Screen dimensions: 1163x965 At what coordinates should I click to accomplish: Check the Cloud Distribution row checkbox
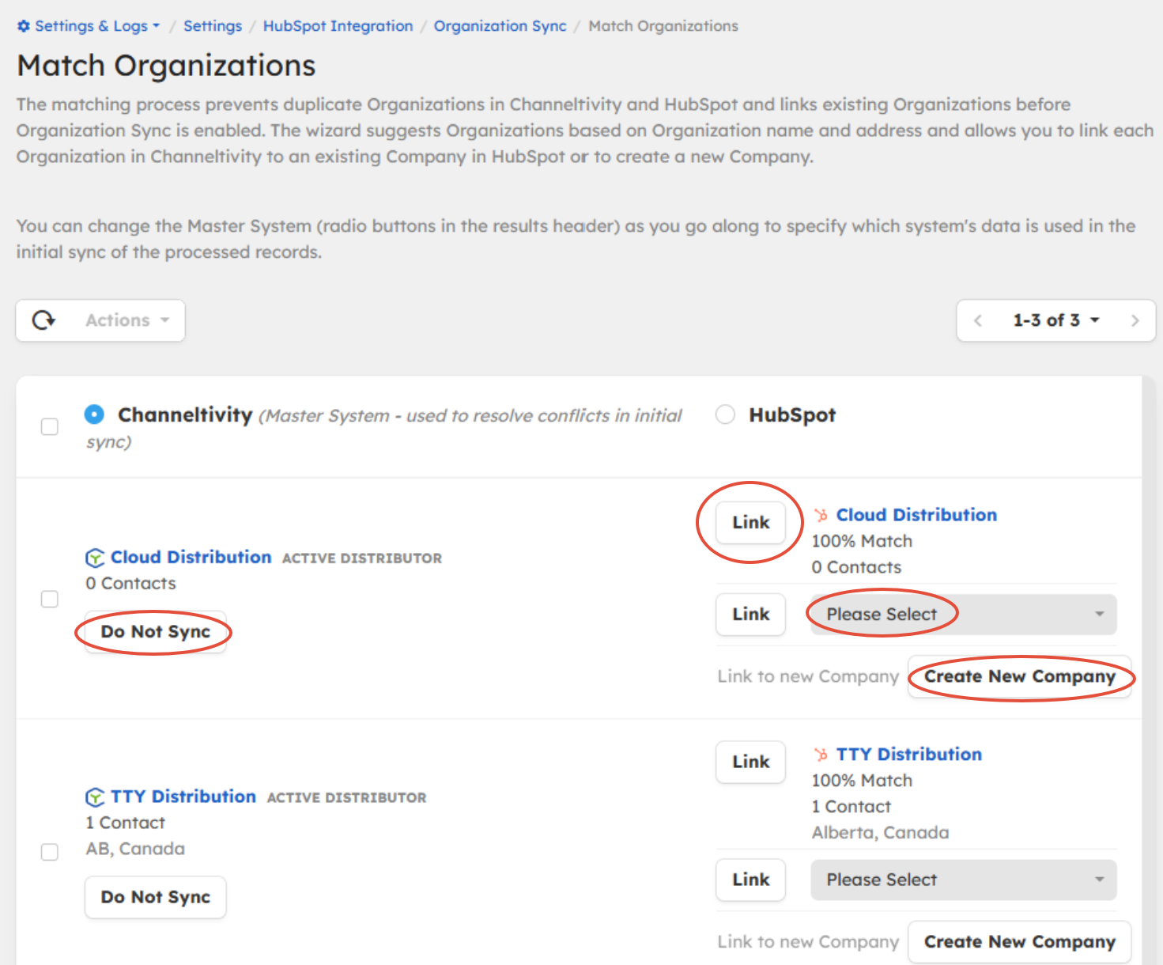[x=50, y=599]
